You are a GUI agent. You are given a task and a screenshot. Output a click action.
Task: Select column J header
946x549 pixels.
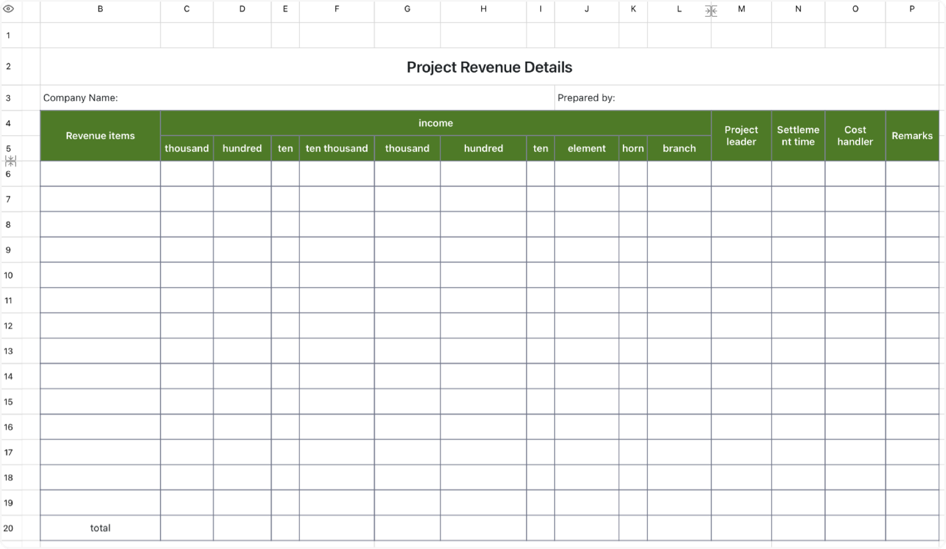point(587,9)
